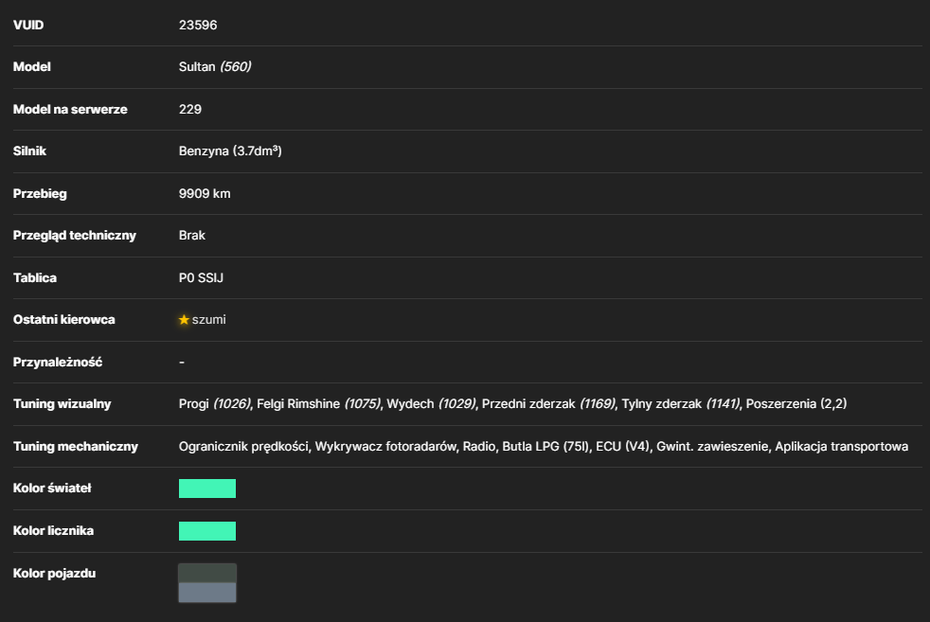
Task: Click the Ostatni kierowca label
Action: coord(64,320)
